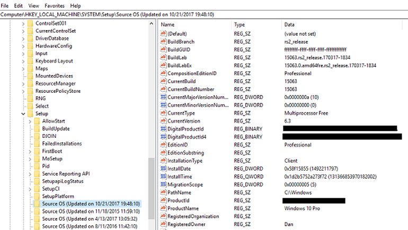Screen dimensions: 408x230
Task: Click the SetupapiLogStatus folder icon
Action: tap(37, 182)
